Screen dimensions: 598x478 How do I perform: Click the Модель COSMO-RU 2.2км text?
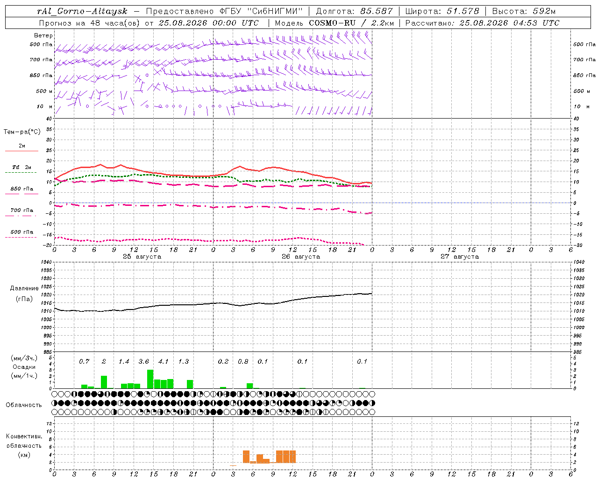point(335,23)
